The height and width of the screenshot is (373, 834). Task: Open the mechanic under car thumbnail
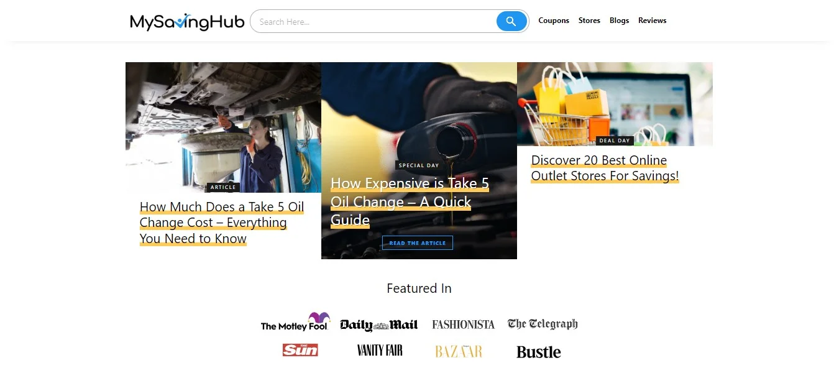pos(223,127)
